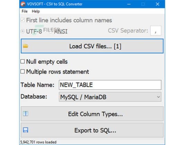This screenshot has width=194, height=145.
Task: Open the Help menu
Action: pyautogui.click(x=36, y=11)
